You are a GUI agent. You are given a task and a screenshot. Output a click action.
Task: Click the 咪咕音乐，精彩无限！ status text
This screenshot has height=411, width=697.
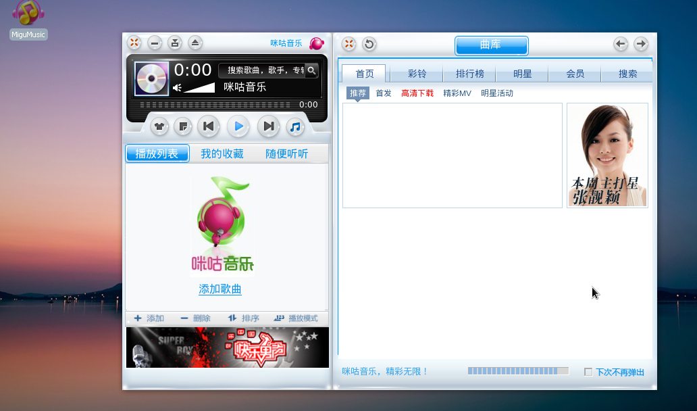click(x=385, y=371)
